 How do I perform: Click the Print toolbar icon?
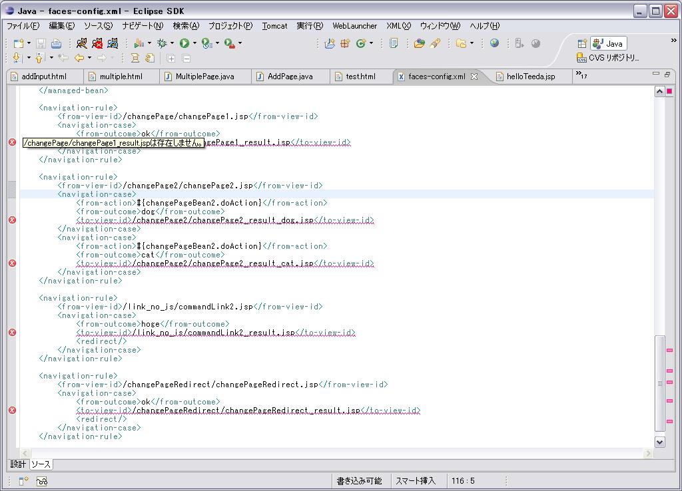[x=57, y=43]
